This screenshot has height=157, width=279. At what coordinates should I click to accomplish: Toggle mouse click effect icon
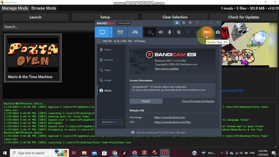point(179,32)
